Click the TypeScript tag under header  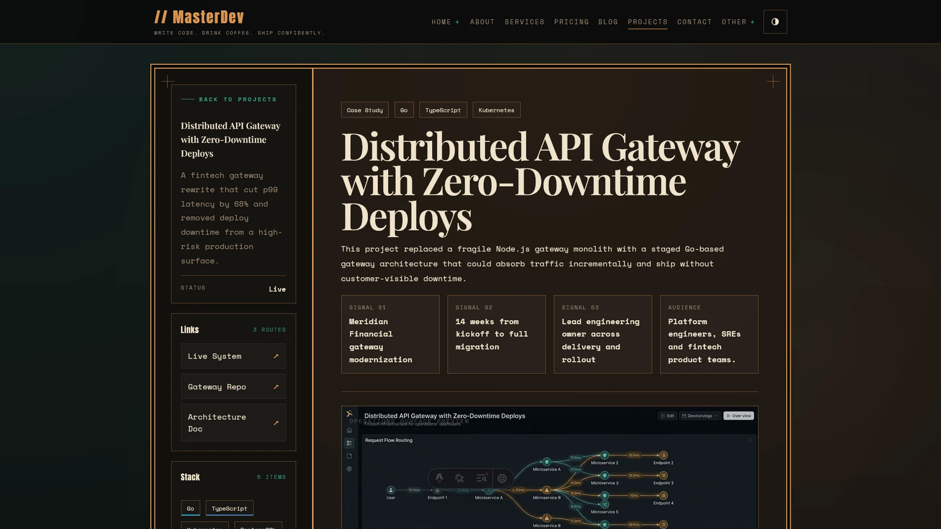point(443,110)
